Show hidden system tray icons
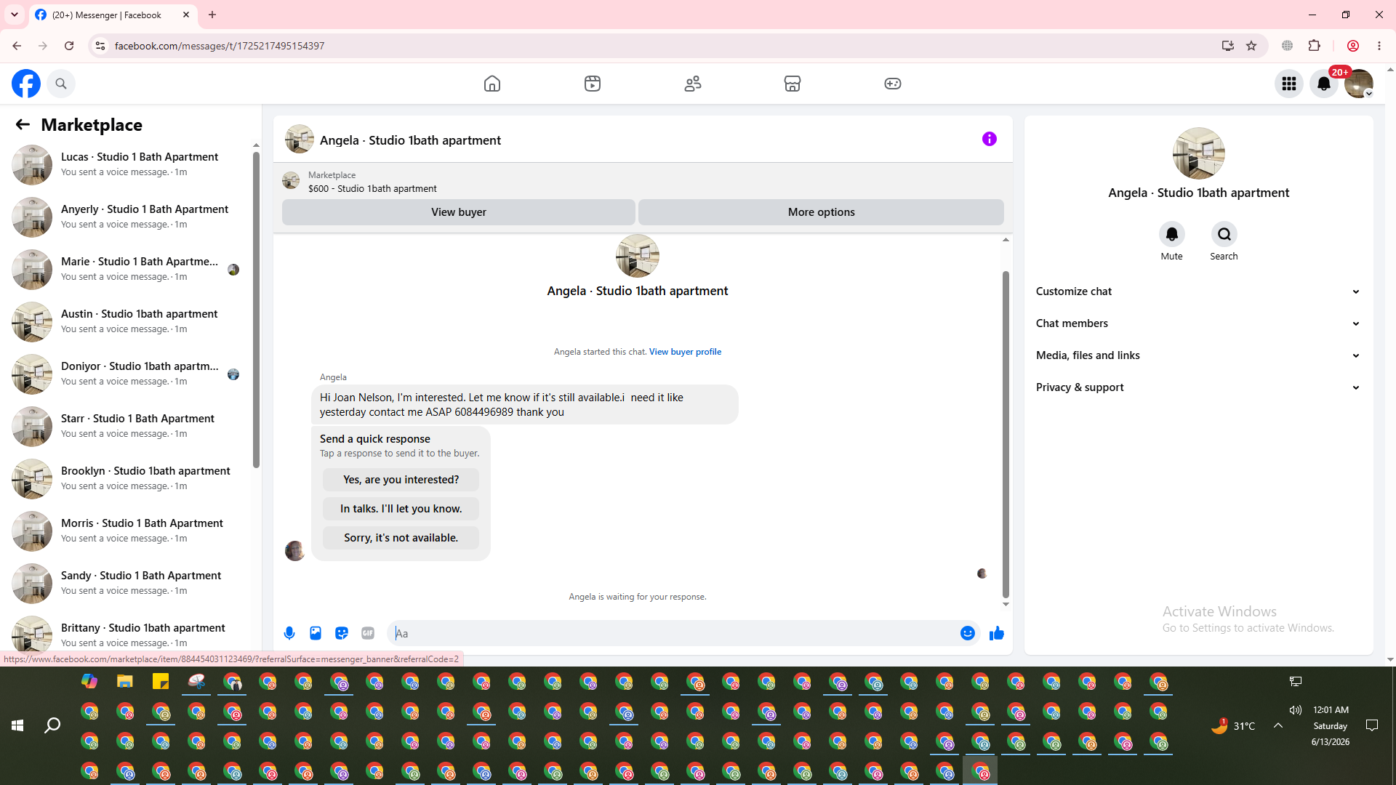 point(1277,725)
